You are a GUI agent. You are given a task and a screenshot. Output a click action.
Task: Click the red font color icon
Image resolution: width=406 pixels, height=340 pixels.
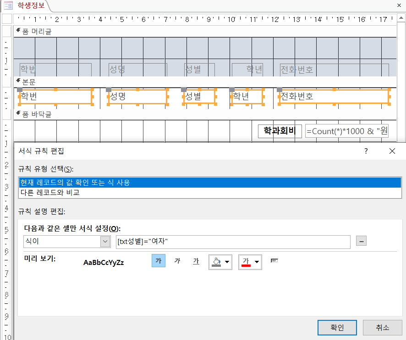pyautogui.click(x=246, y=262)
